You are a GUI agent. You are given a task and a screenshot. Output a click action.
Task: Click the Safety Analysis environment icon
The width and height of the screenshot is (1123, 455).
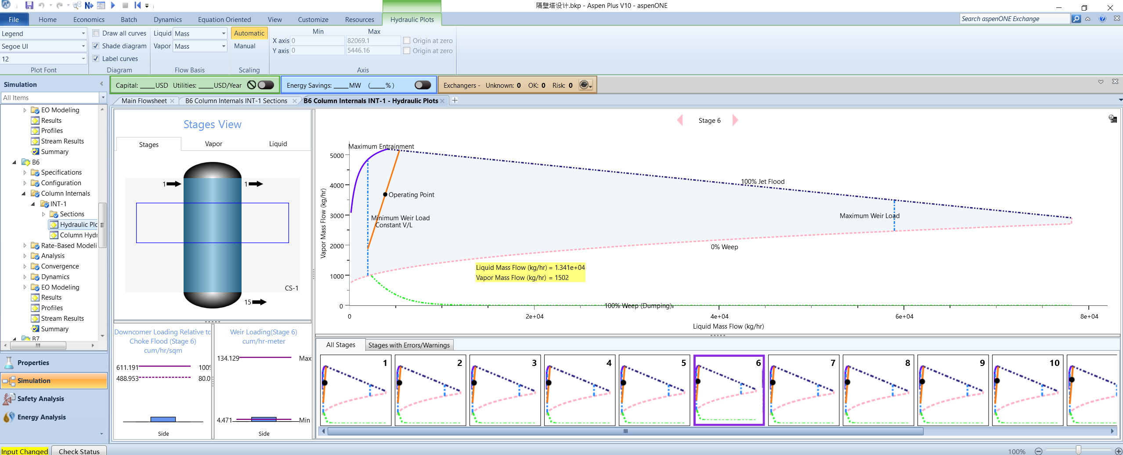point(9,398)
